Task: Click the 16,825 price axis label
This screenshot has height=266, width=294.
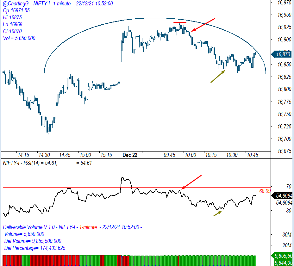Action: click(284, 77)
